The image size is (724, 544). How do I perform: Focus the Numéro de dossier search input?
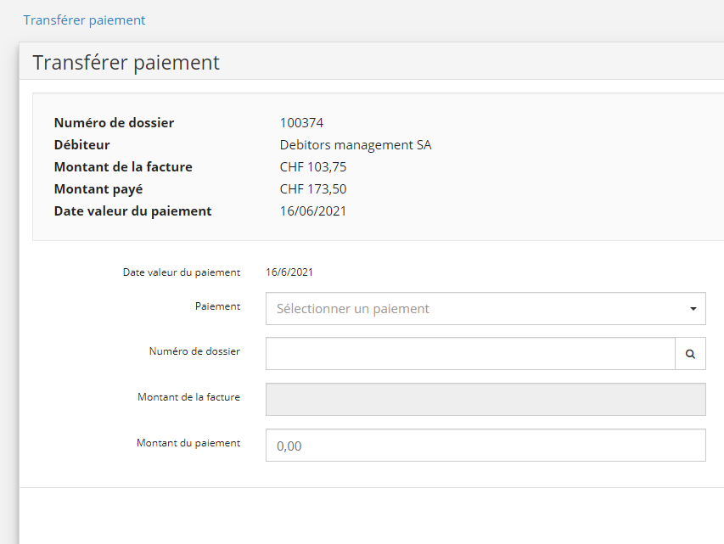click(x=470, y=354)
